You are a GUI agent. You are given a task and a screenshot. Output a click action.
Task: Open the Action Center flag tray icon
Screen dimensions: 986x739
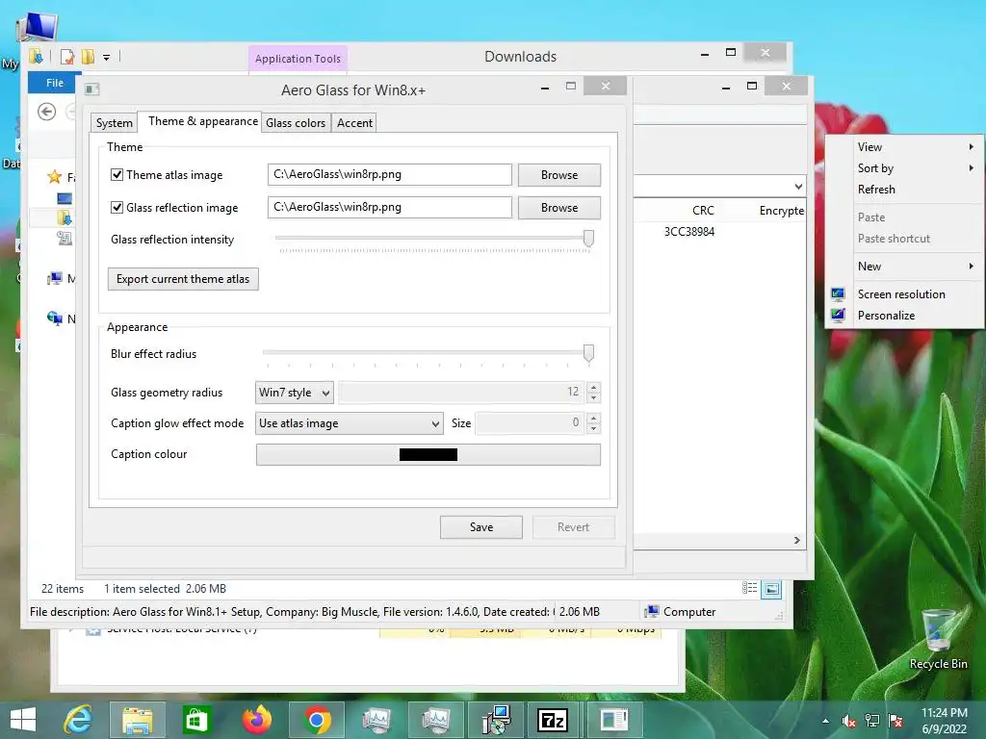click(x=895, y=721)
